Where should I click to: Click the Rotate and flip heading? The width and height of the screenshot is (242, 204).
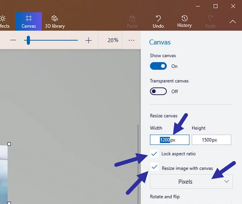pyautogui.click(x=165, y=197)
